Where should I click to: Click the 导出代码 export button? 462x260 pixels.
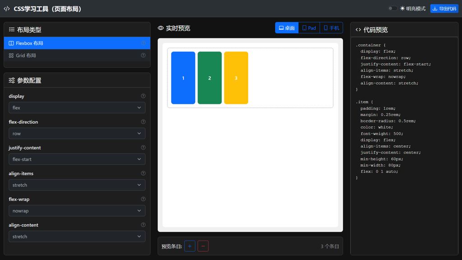(x=444, y=9)
